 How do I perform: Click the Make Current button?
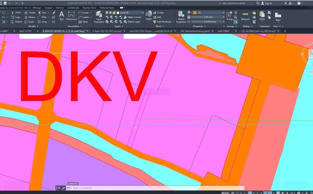132,17
